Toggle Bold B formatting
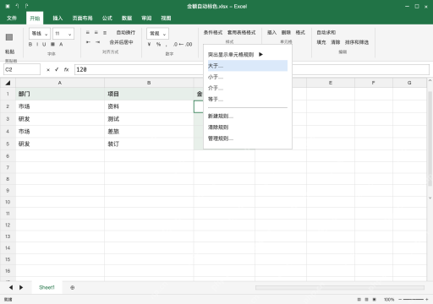Image resolution: width=433 pixels, height=304 pixels. pyautogui.click(x=30, y=44)
